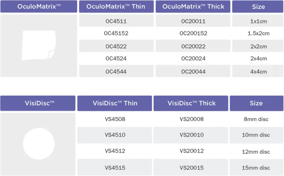Click the VisiDisc™ Thick column header
Image resolution: width=284 pixels, height=176 pixels.
tap(192, 103)
